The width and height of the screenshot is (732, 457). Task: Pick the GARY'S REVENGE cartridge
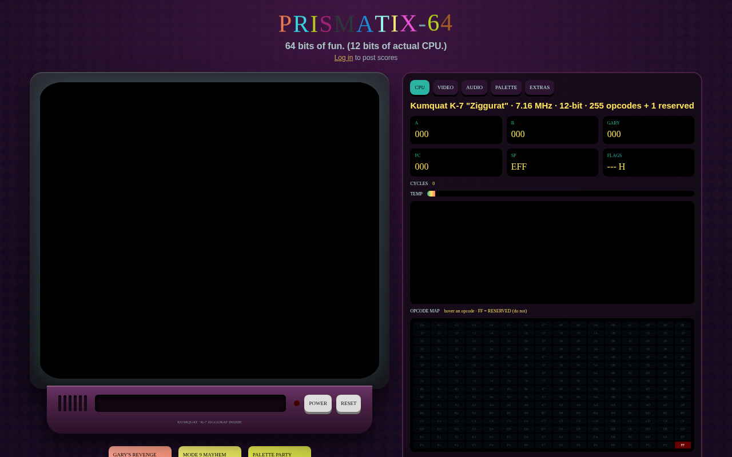140,452
